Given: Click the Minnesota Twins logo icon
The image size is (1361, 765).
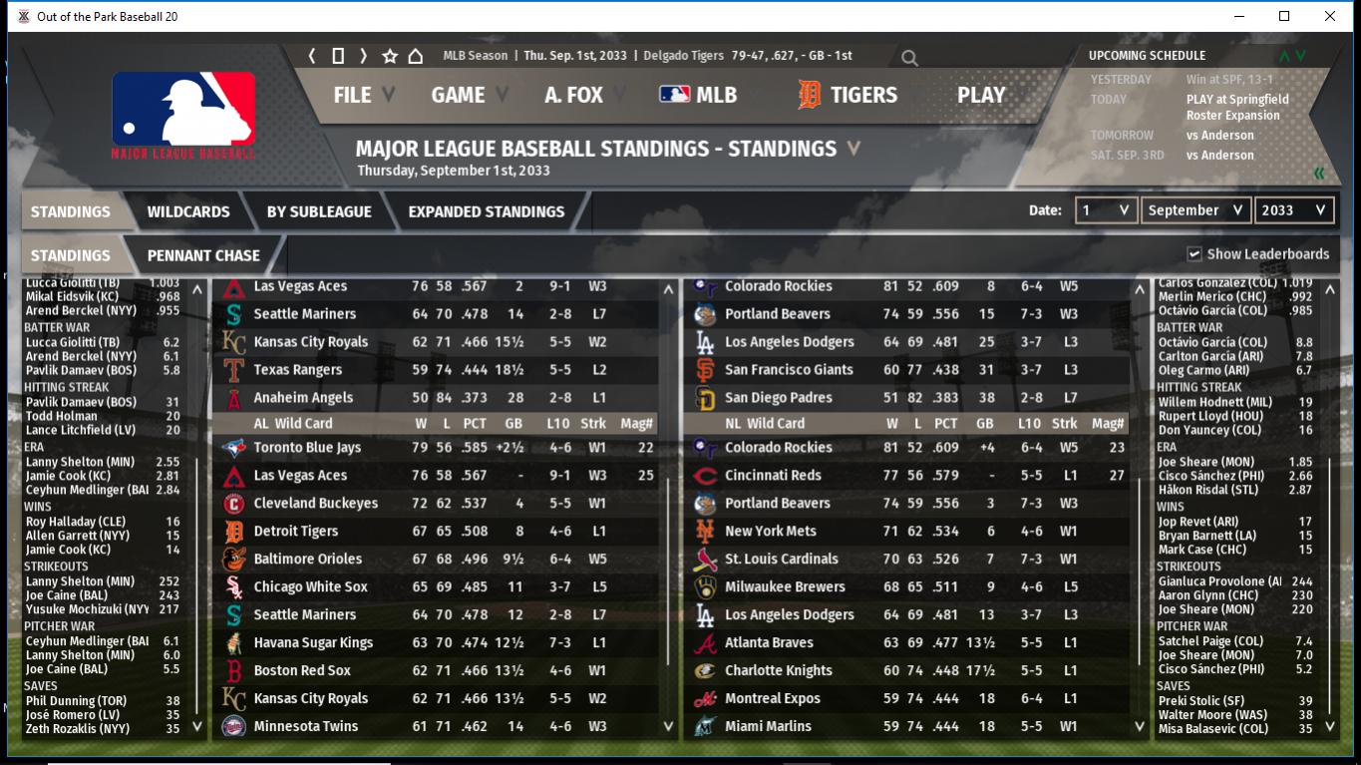Looking at the screenshot, I should (x=234, y=727).
